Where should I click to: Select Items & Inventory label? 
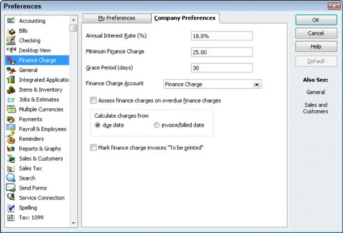coord(40,90)
